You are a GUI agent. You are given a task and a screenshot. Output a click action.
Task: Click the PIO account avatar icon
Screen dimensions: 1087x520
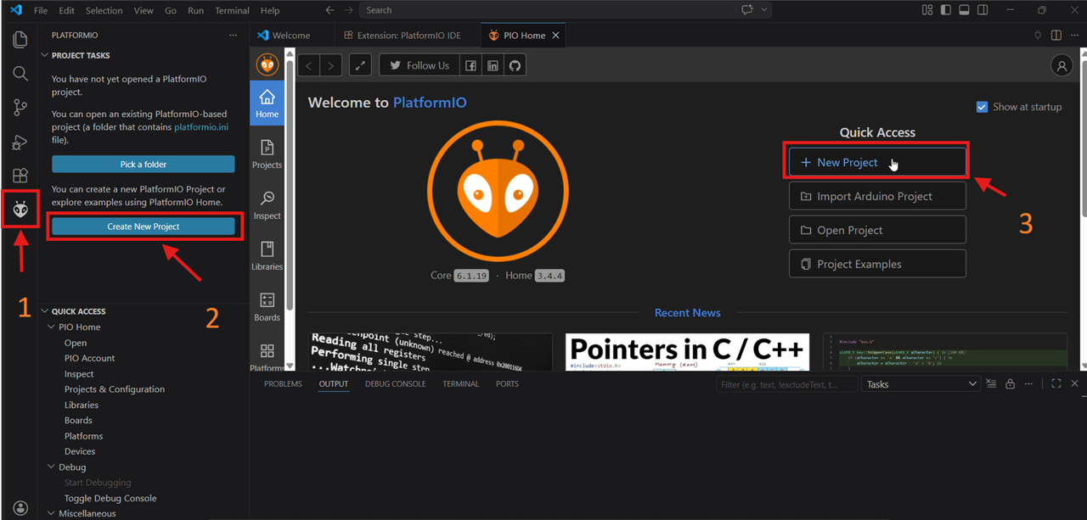pyautogui.click(x=1062, y=65)
